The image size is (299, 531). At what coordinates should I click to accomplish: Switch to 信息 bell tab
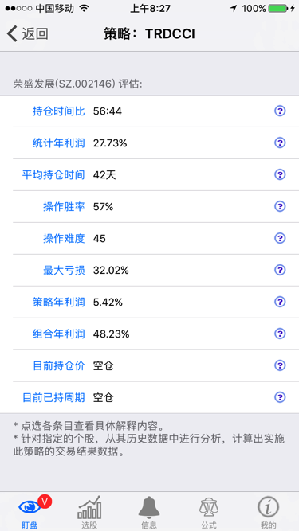[149, 512]
